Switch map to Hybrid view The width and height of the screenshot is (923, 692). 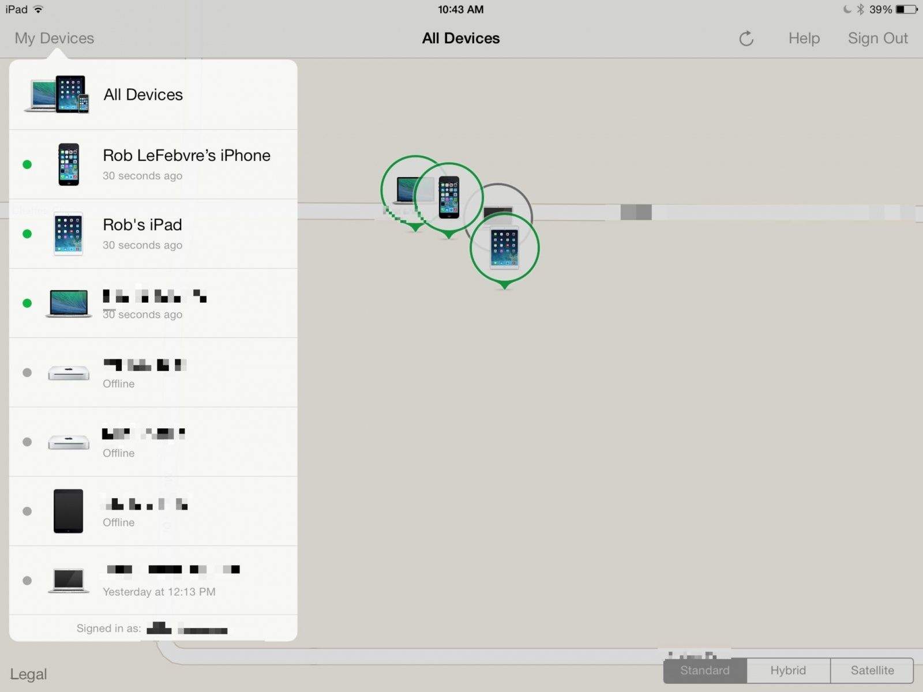789,671
